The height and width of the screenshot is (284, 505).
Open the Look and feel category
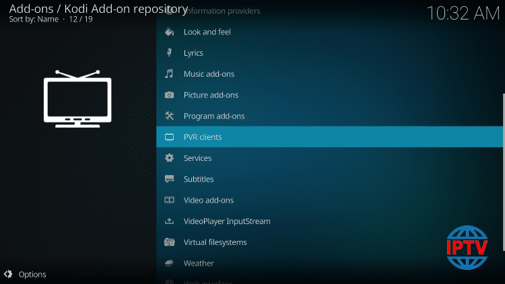coord(329,32)
